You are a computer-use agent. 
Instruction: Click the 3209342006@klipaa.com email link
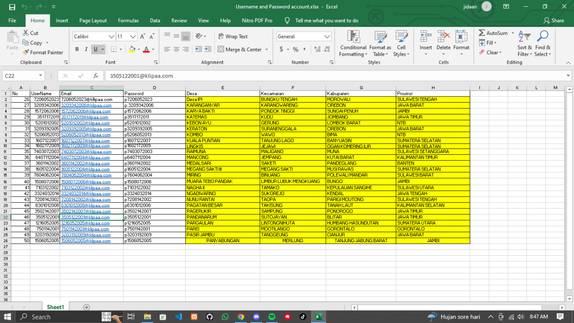86,105
